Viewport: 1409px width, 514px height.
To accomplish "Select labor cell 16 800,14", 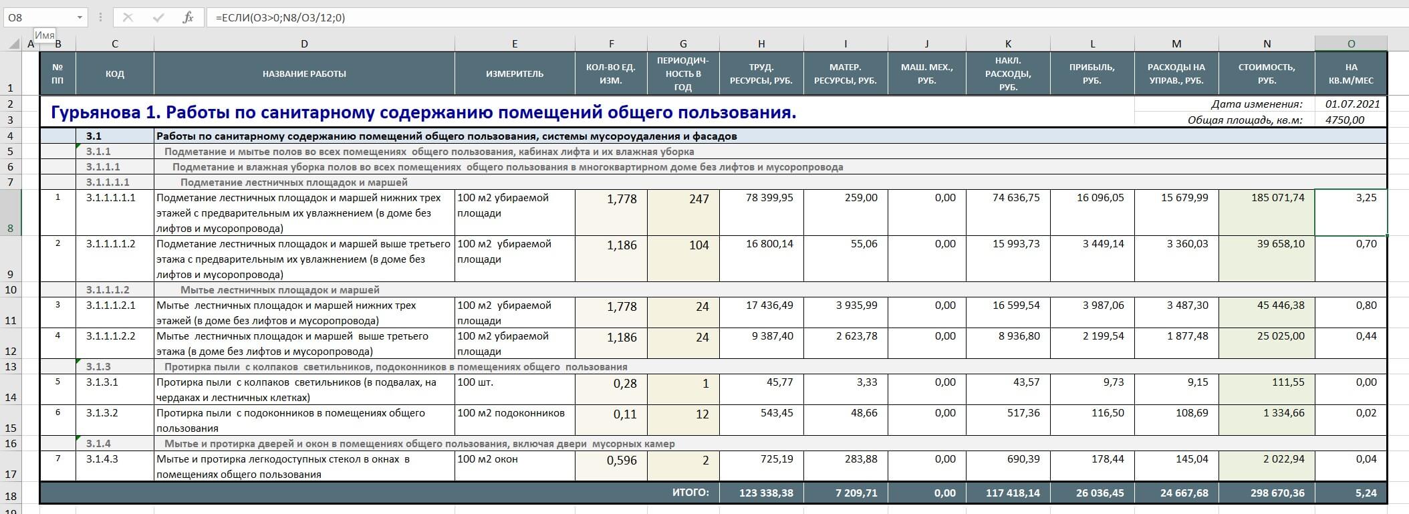I will pos(761,259).
